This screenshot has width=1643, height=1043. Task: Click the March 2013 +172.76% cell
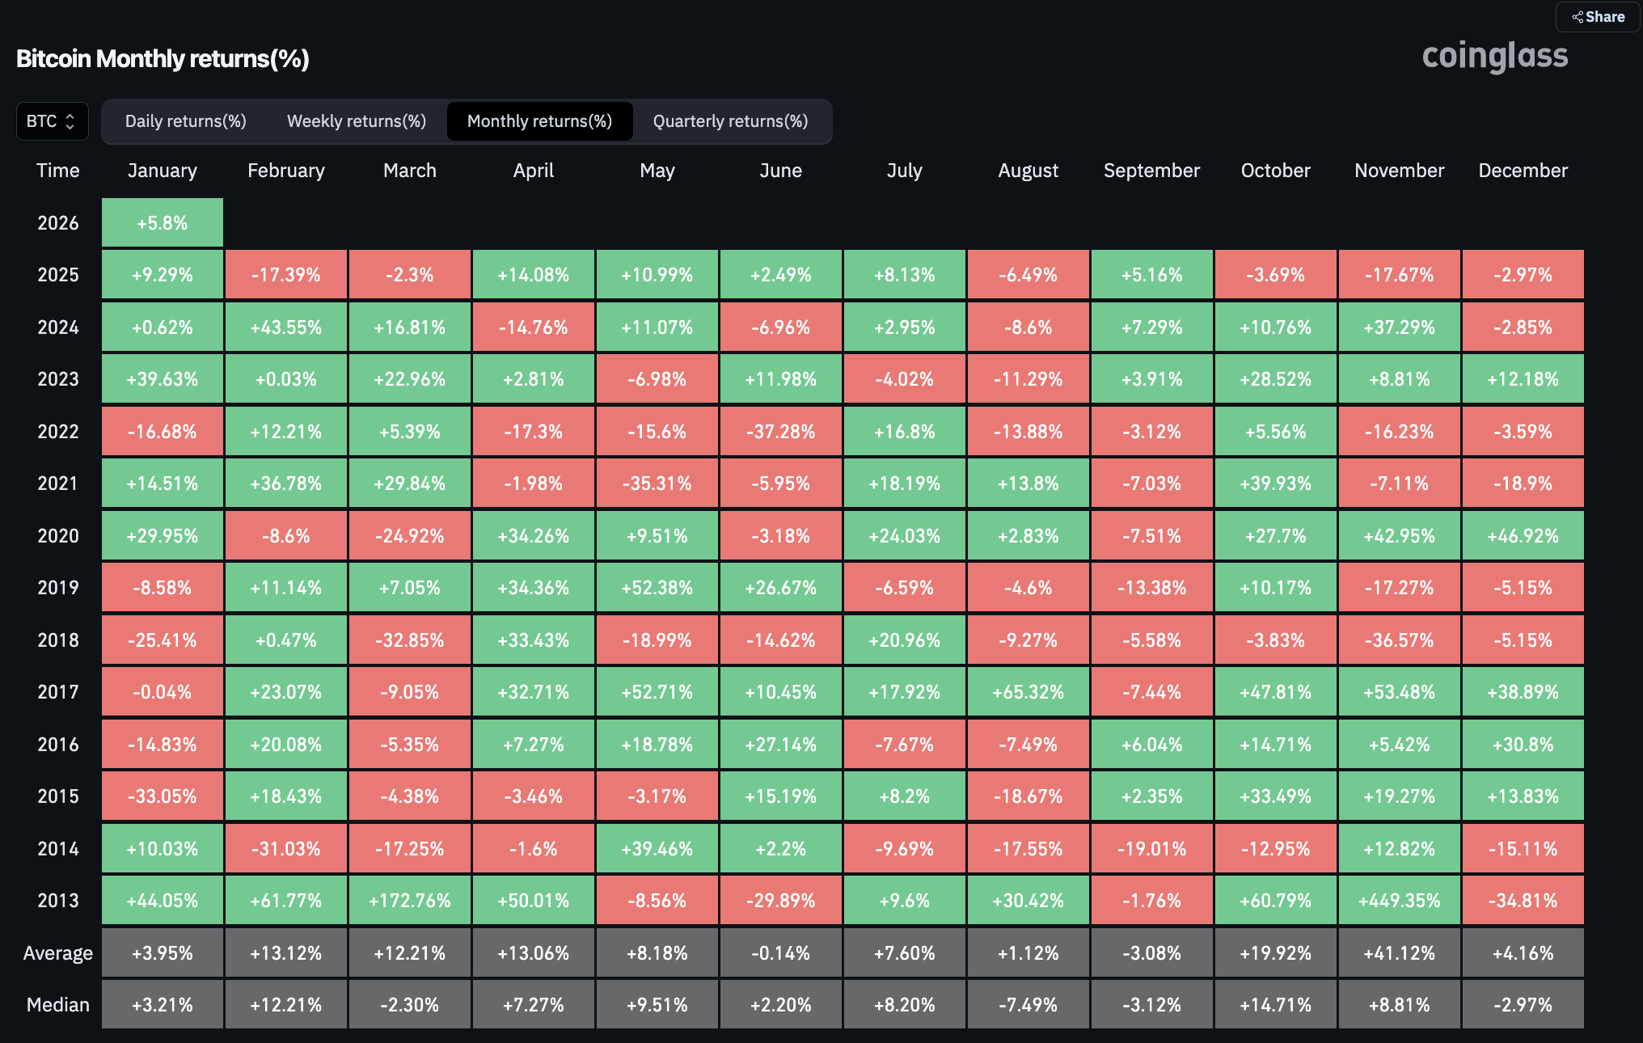[409, 901]
